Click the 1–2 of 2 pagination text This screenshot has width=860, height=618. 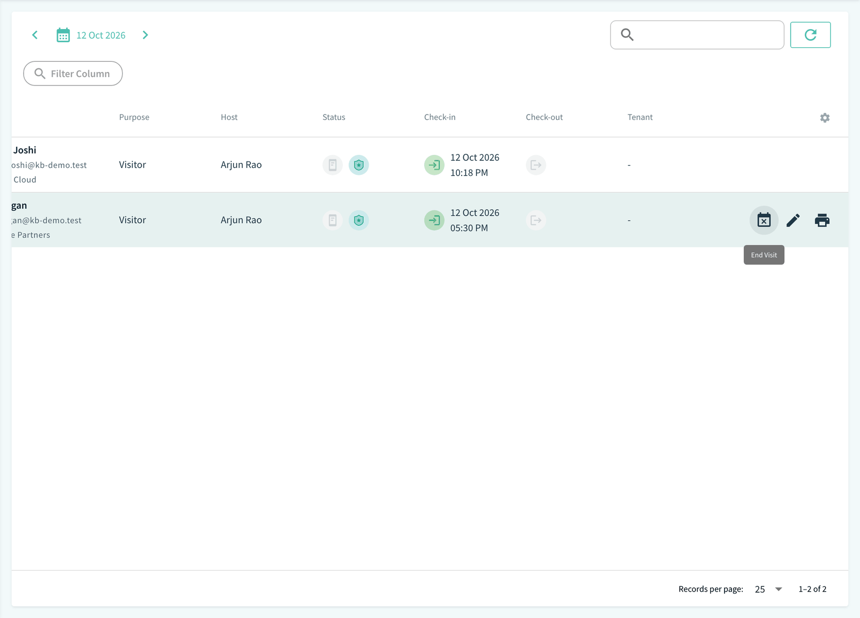click(x=813, y=589)
